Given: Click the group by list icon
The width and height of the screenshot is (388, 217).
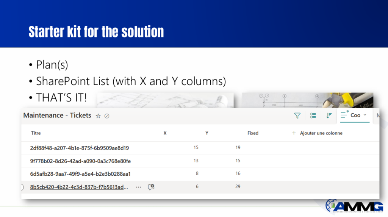Looking at the screenshot, I should (313, 116).
